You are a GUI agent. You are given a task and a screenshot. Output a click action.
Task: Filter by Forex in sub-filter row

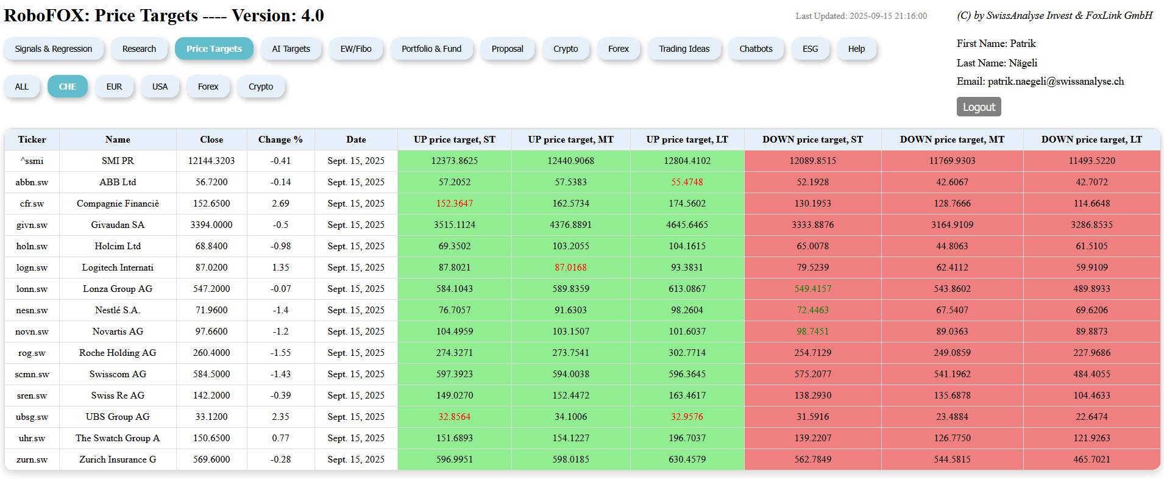pos(208,87)
